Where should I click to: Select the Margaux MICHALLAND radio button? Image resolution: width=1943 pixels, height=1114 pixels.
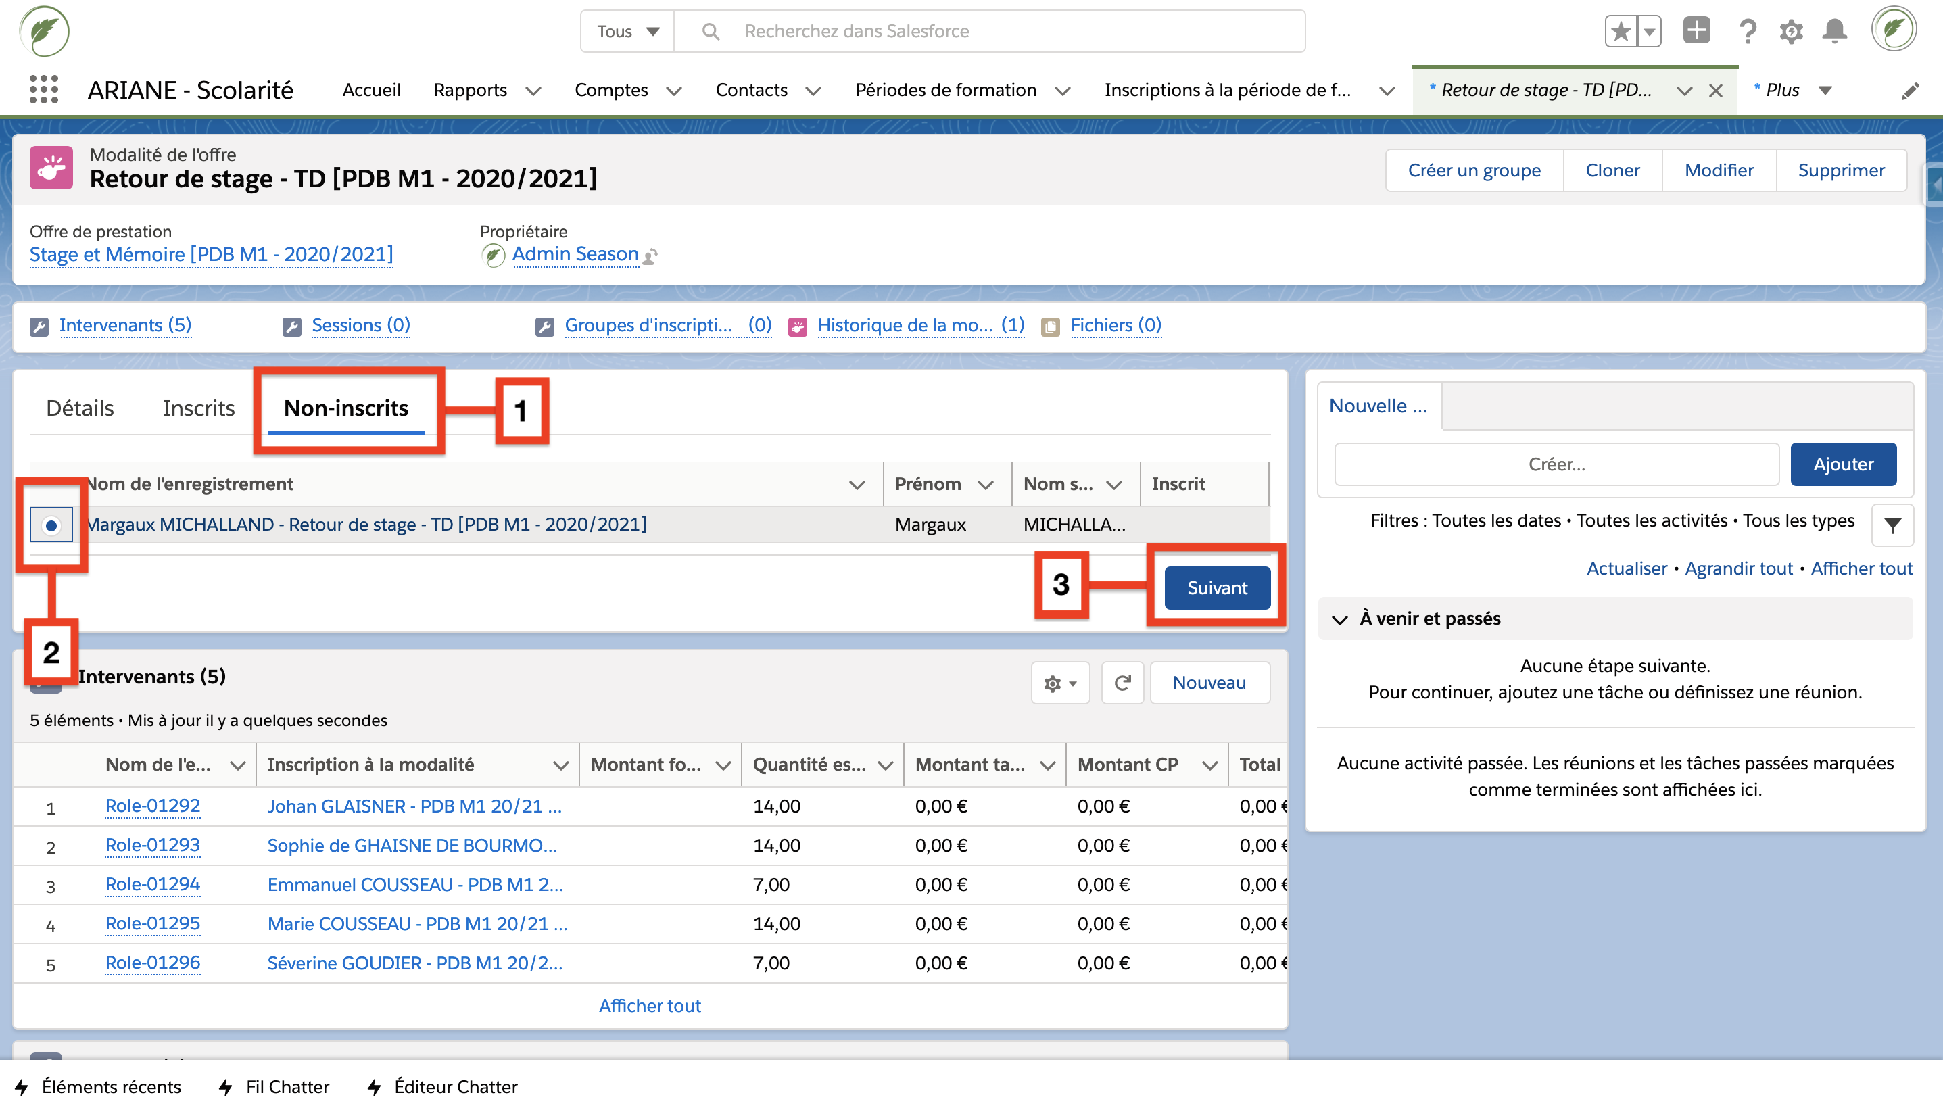51,525
